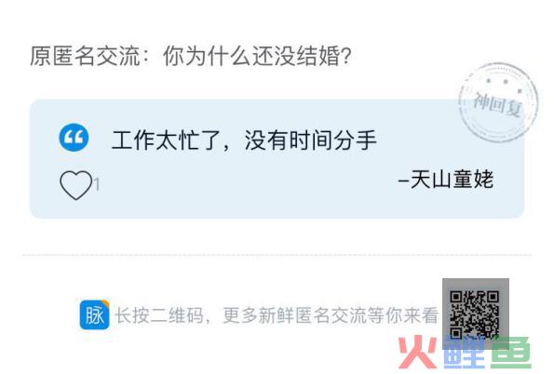The image size is (554, 374).
Task: Click the red 火 watermark character
Action: [419, 353]
